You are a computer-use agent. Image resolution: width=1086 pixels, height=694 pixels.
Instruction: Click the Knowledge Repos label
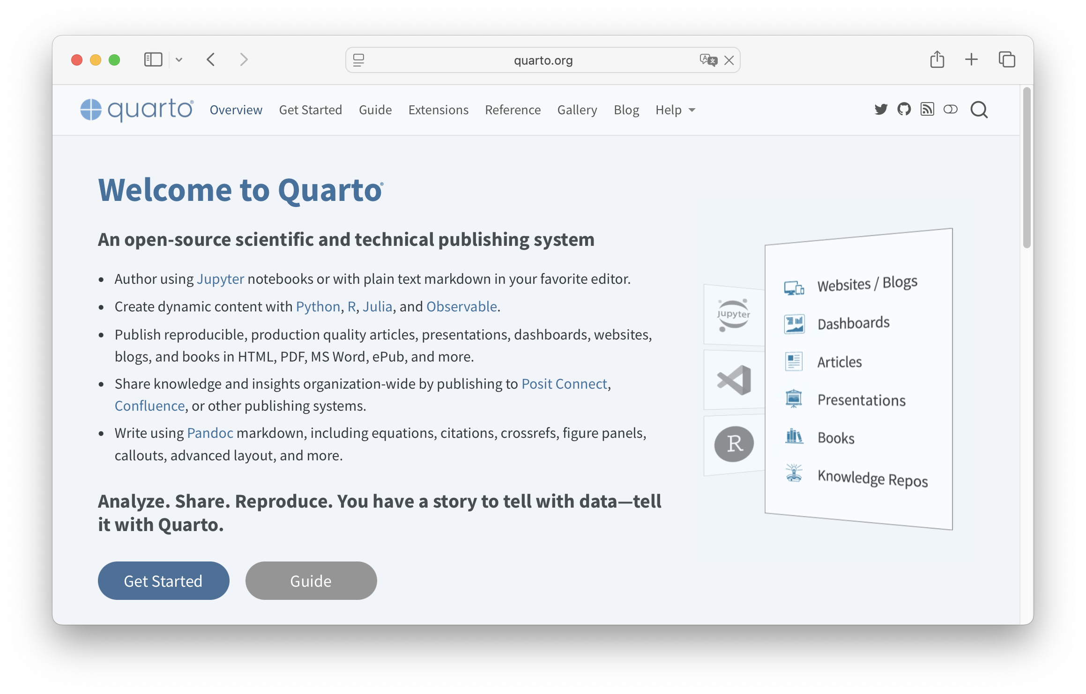[x=872, y=479]
